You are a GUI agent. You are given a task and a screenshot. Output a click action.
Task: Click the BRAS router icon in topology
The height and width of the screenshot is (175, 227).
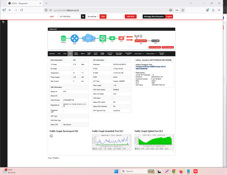[x=74, y=38]
